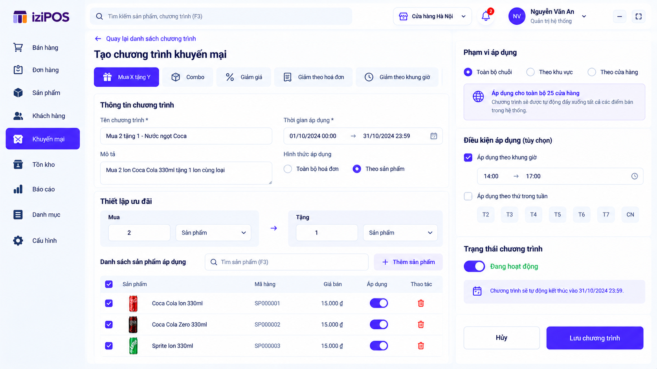
Task: Go to Đơn hàng in sidebar
Action: click(43, 70)
